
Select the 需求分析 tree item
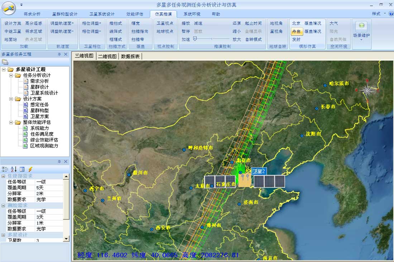coord(39,81)
